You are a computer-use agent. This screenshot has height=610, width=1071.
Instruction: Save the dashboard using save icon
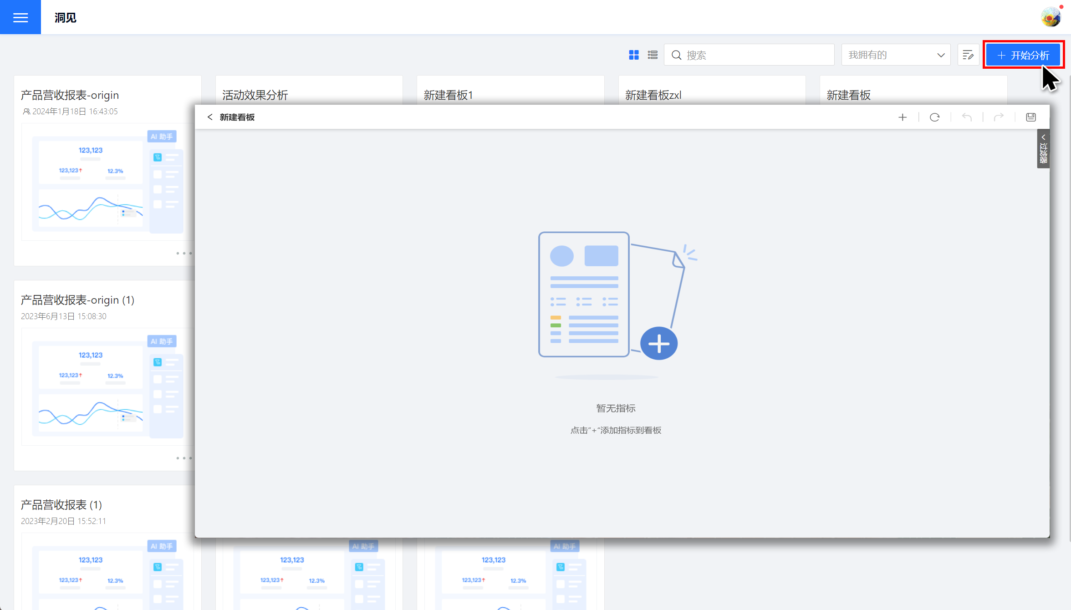(x=1031, y=117)
